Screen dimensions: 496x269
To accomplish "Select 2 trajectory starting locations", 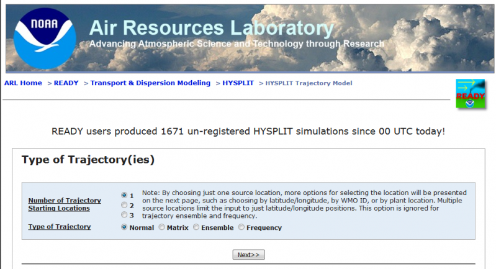I will coord(124,205).
